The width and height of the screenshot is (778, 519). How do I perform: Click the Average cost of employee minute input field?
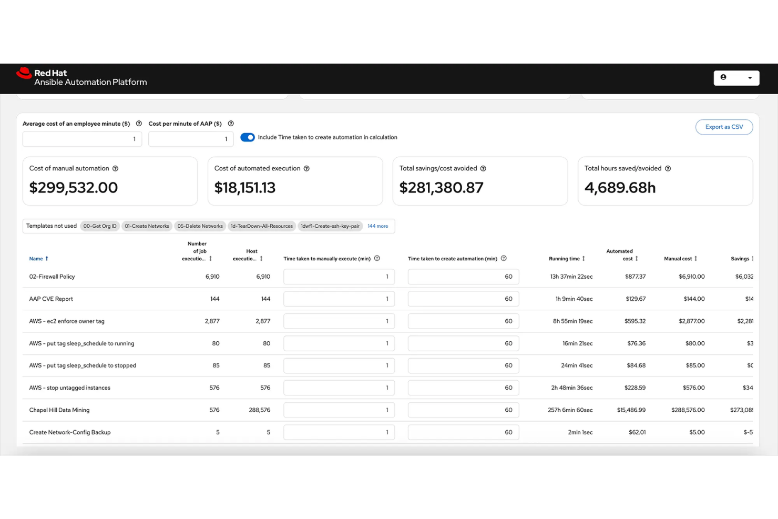click(82, 139)
